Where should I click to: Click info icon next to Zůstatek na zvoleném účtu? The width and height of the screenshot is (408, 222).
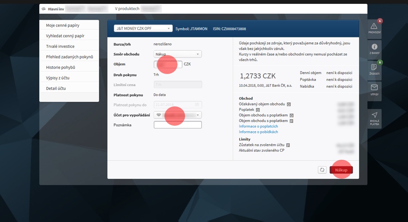click(x=288, y=145)
